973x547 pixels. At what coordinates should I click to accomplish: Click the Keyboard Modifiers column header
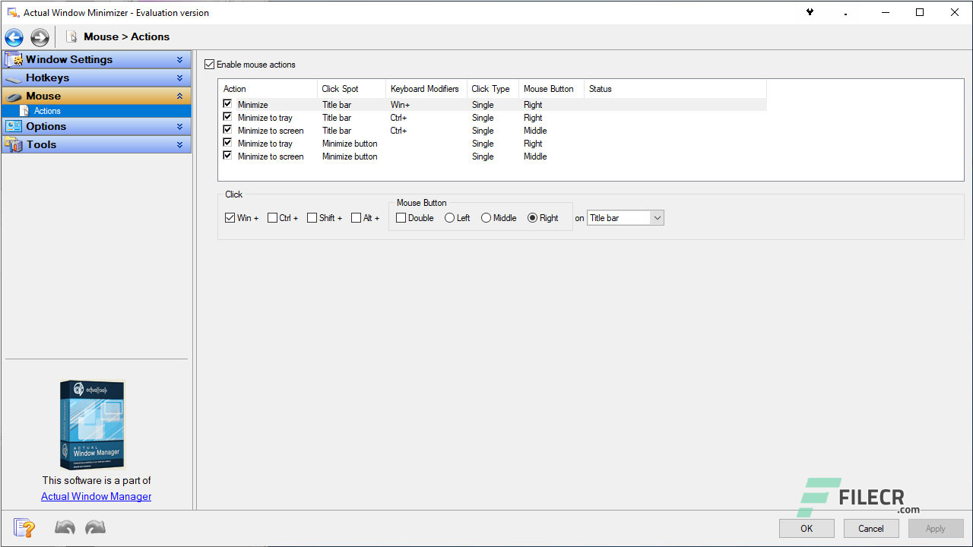[x=426, y=89]
